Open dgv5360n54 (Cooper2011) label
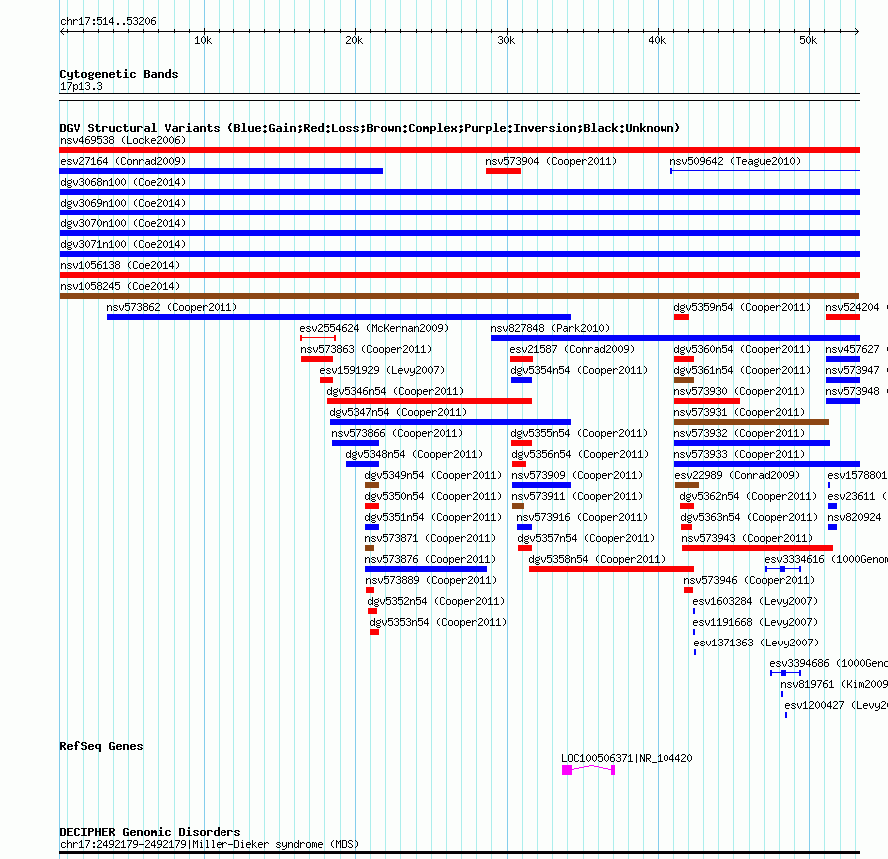Viewport: 888px width, 859px height. pos(742,349)
